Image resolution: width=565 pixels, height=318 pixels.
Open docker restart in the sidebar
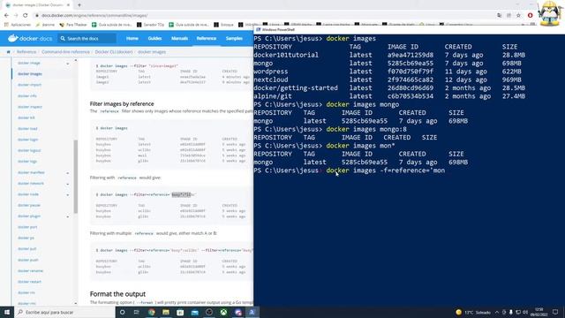[29, 282]
